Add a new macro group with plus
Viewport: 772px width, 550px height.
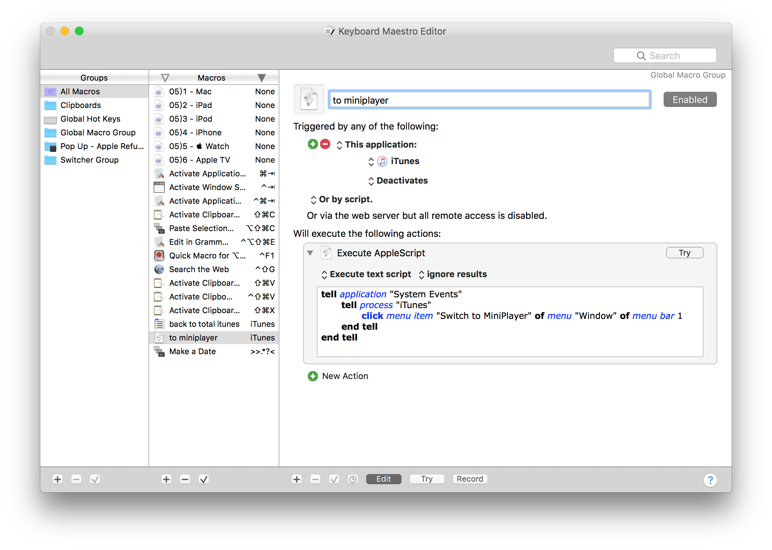pos(58,479)
